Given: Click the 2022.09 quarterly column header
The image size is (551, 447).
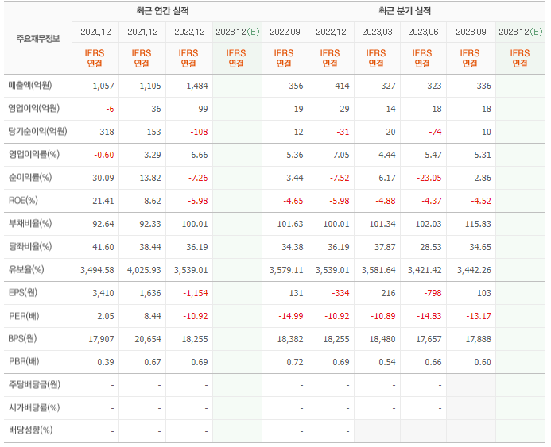Looking at the screenshot, I should click(x=285, y=32).
